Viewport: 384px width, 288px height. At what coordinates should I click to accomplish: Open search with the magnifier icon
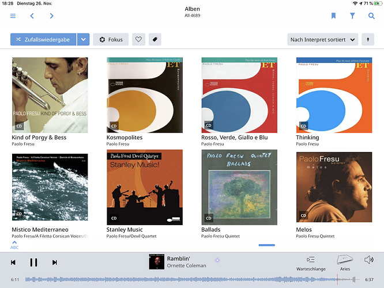pyautogui.click(x=371, y=16)
